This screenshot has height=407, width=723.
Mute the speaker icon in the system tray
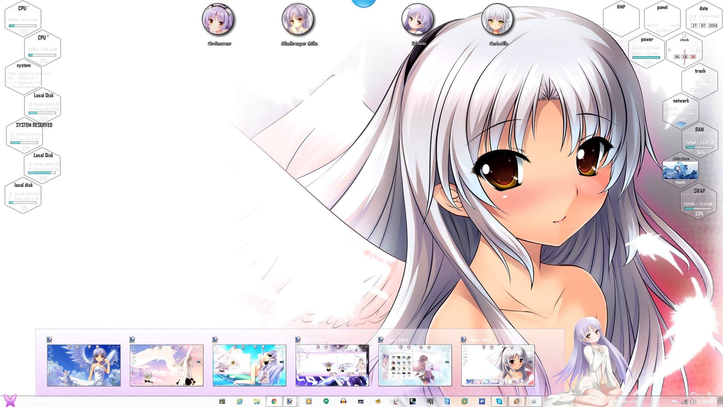point(693,401)
